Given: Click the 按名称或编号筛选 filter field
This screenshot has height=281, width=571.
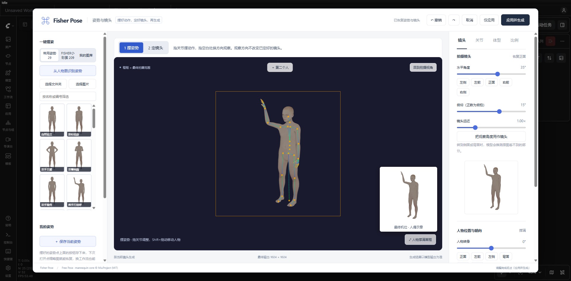Looking at the screenshot, I should pos(68,96).
